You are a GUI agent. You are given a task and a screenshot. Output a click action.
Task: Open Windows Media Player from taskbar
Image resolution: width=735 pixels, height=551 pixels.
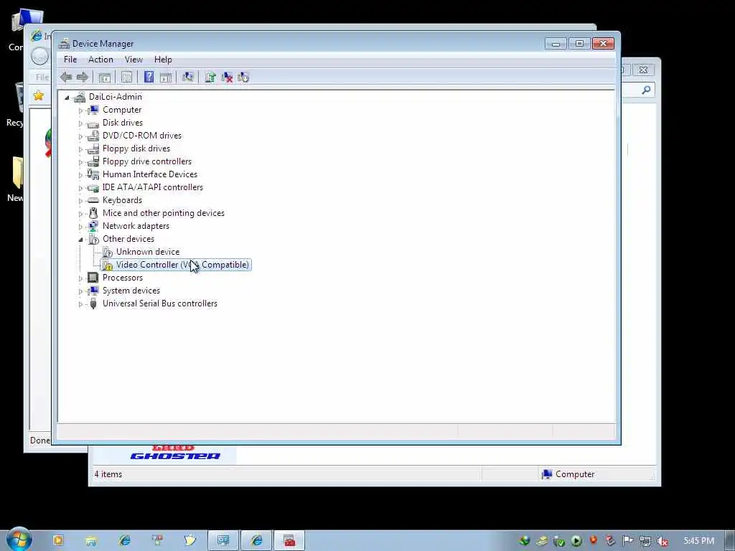(x=58, y=540)
